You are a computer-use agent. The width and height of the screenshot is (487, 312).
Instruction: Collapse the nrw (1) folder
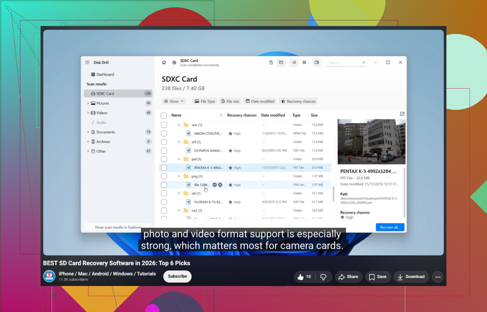179,125
